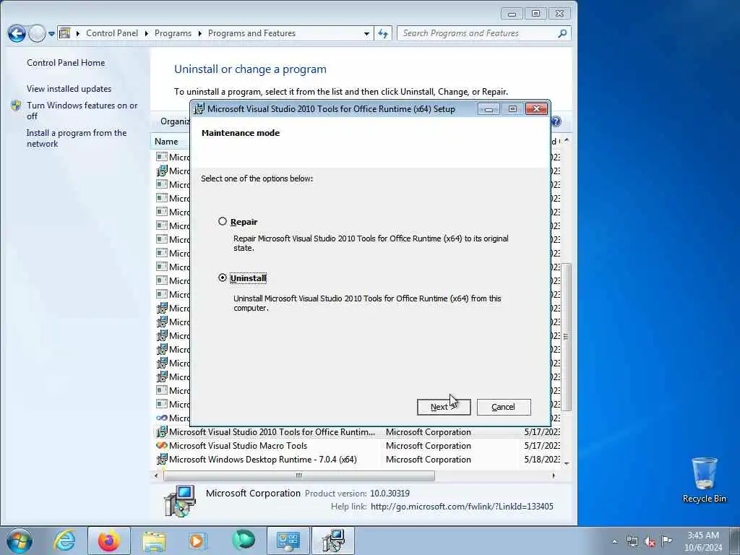The width and height of the screenshot is (740, 555).
Task: Select Microsoft Visual Studio 2010 Tools for Office Runtime row
Action: (357, 432)
